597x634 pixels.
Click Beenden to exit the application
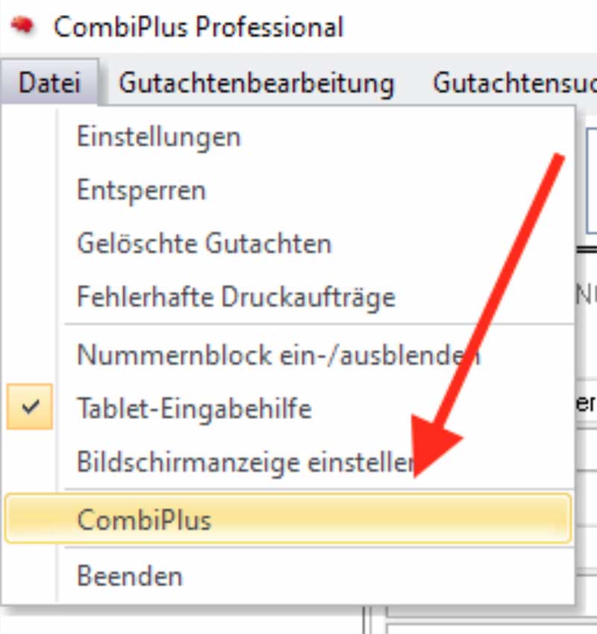click(129, 576)
